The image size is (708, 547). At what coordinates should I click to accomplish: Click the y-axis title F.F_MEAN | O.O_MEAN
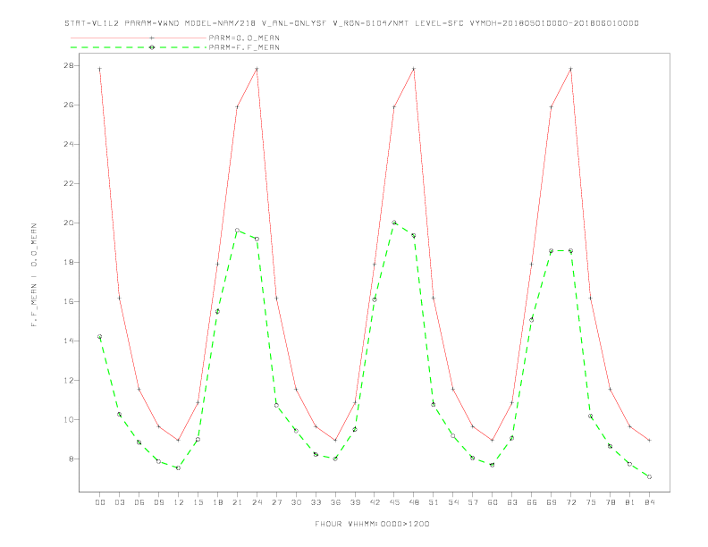(x=34, y=275)
